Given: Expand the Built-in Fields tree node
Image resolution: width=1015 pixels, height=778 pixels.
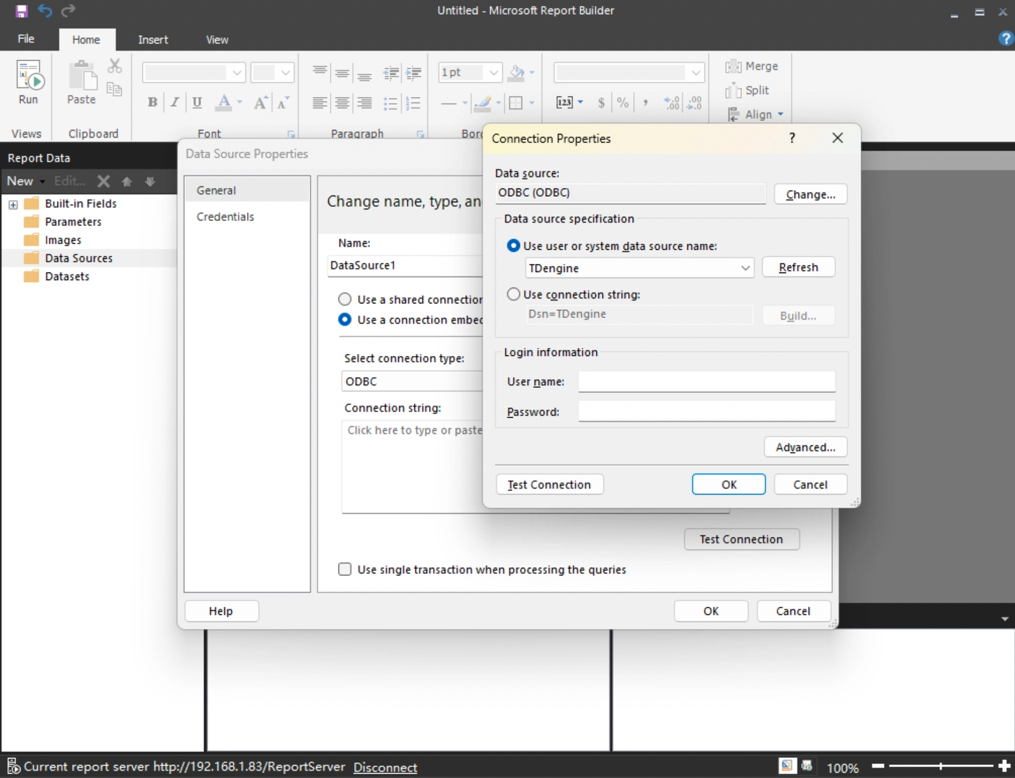Looking at the screenshot, I should point(13,204).
